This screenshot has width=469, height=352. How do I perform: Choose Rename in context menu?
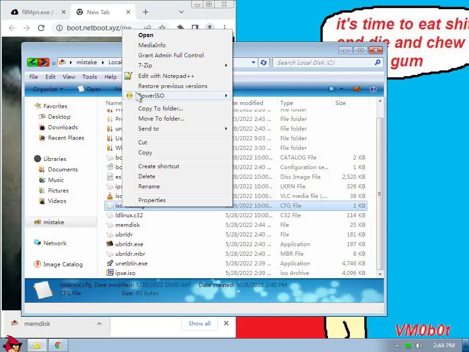coord(177,187)
